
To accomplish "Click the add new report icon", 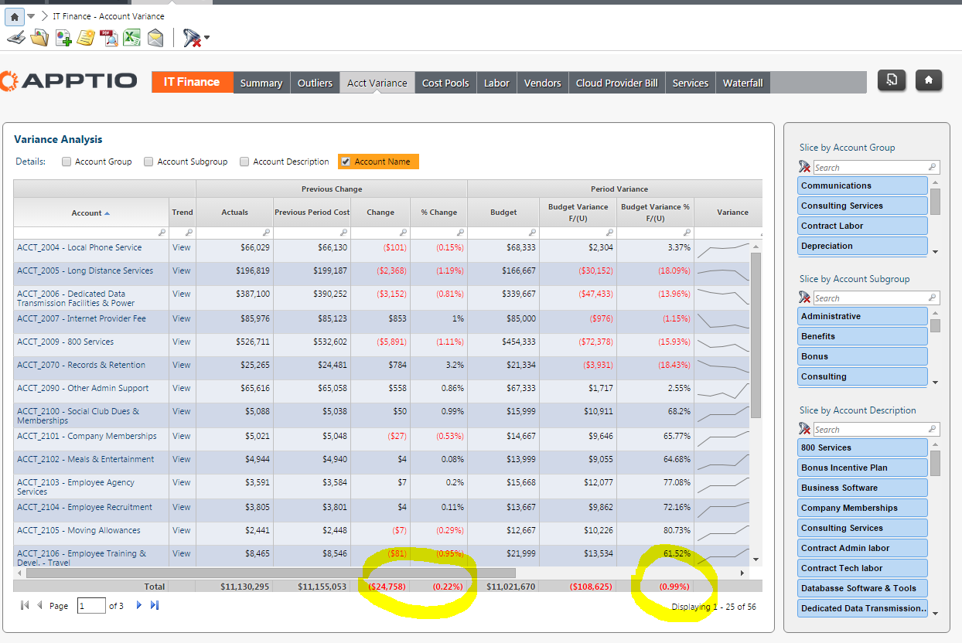I will (62, 37).
